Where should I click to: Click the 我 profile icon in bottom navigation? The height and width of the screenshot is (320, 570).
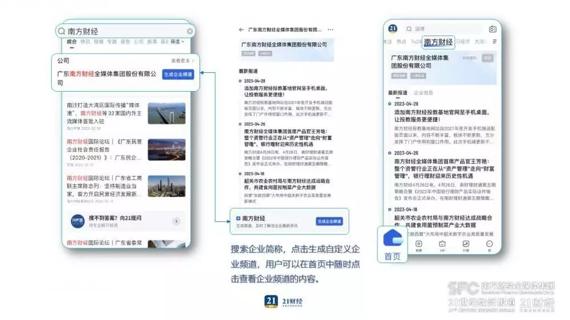coord(489,245)
